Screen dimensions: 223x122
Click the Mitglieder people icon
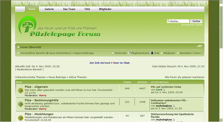point(162,53)
